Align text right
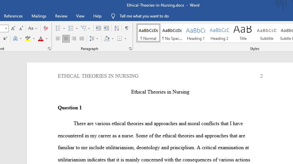293x164 pixels. 74,39
